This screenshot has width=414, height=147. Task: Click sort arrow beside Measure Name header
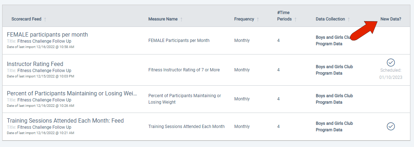click(181, 19)
